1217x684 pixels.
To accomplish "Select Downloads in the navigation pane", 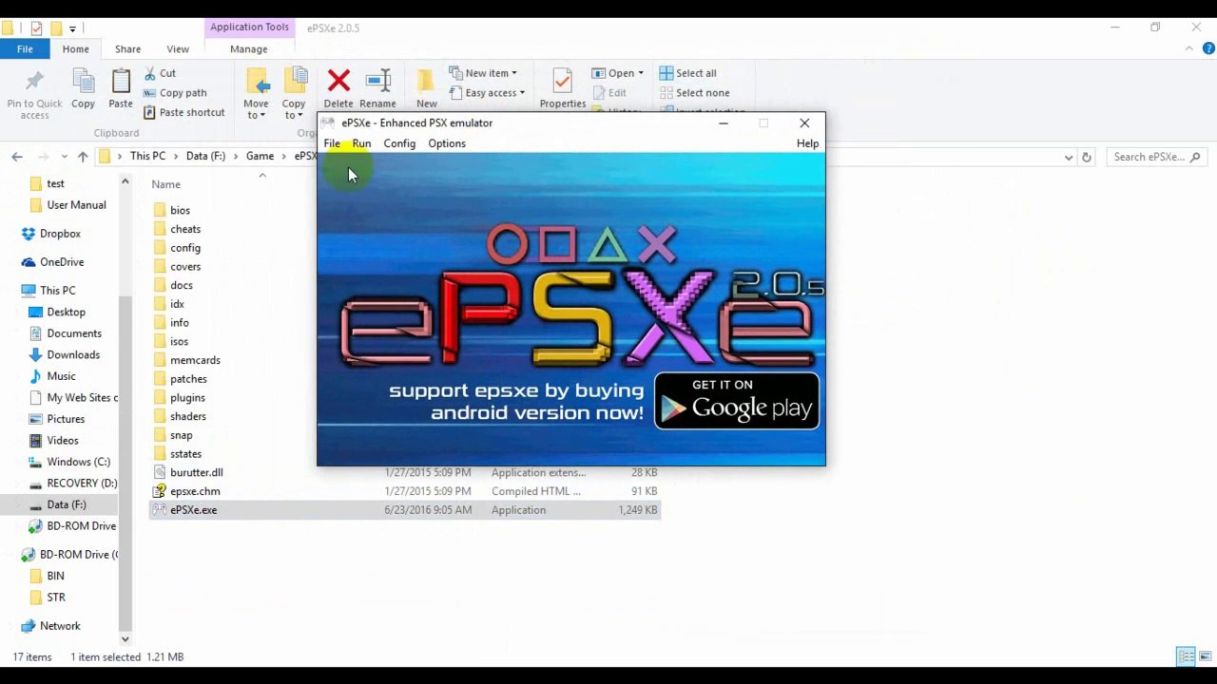I will click(x=73, y=354).
